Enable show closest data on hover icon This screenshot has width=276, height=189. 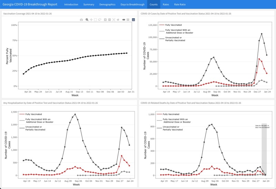pos(124,20)
